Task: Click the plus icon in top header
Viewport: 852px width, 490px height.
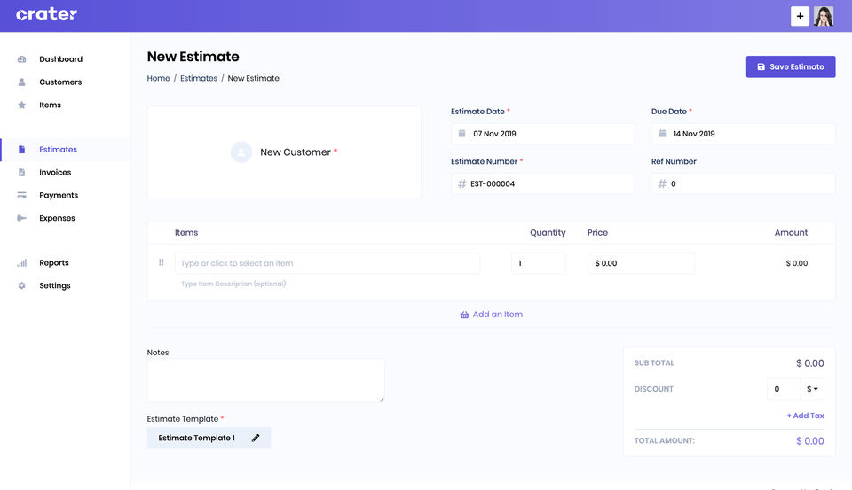Action: (800, 16)
